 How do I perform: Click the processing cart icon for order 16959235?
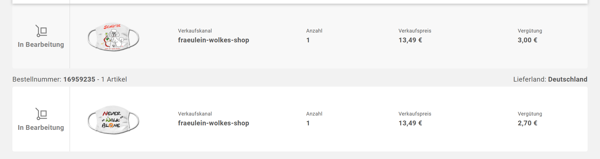click(x=41, y=114)
